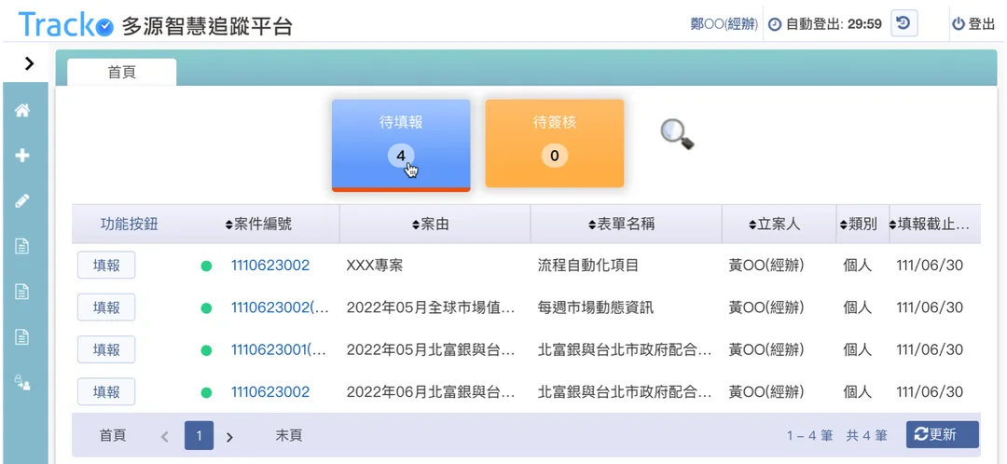Jump to last page with 末頁

point(288,435)
